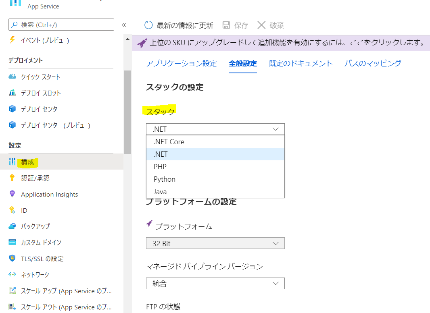Click the デプロイ センター (プレビュー) cube icon
This screenshot has width=430, height=313.
click(x=13, y=125)
